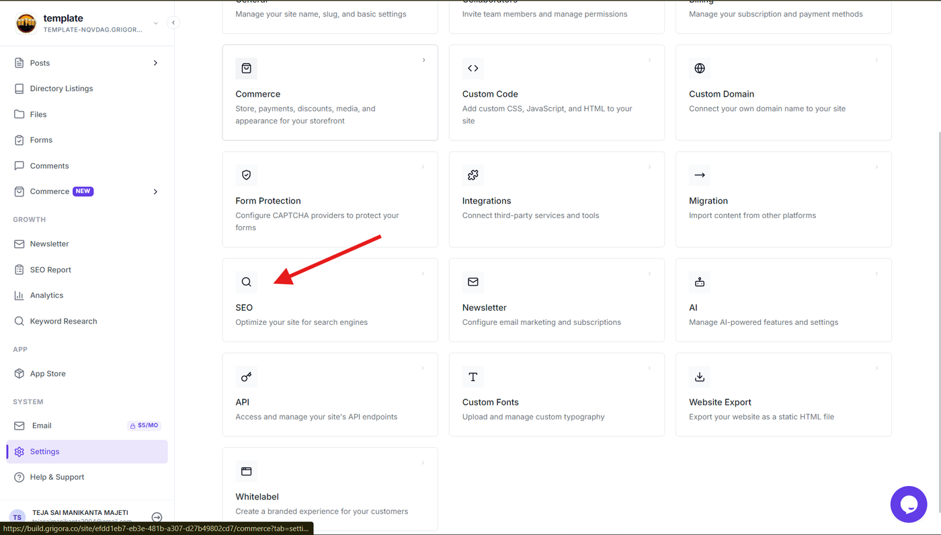This screenshot has height=535, width=941.
Task: Expand the Commerce sidebar submenu
Action: point(155,192)
